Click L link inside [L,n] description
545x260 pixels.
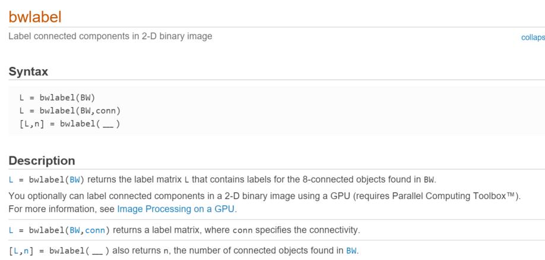click(x=16, y=251)
